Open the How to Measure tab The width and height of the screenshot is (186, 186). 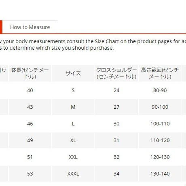point(30,27)
